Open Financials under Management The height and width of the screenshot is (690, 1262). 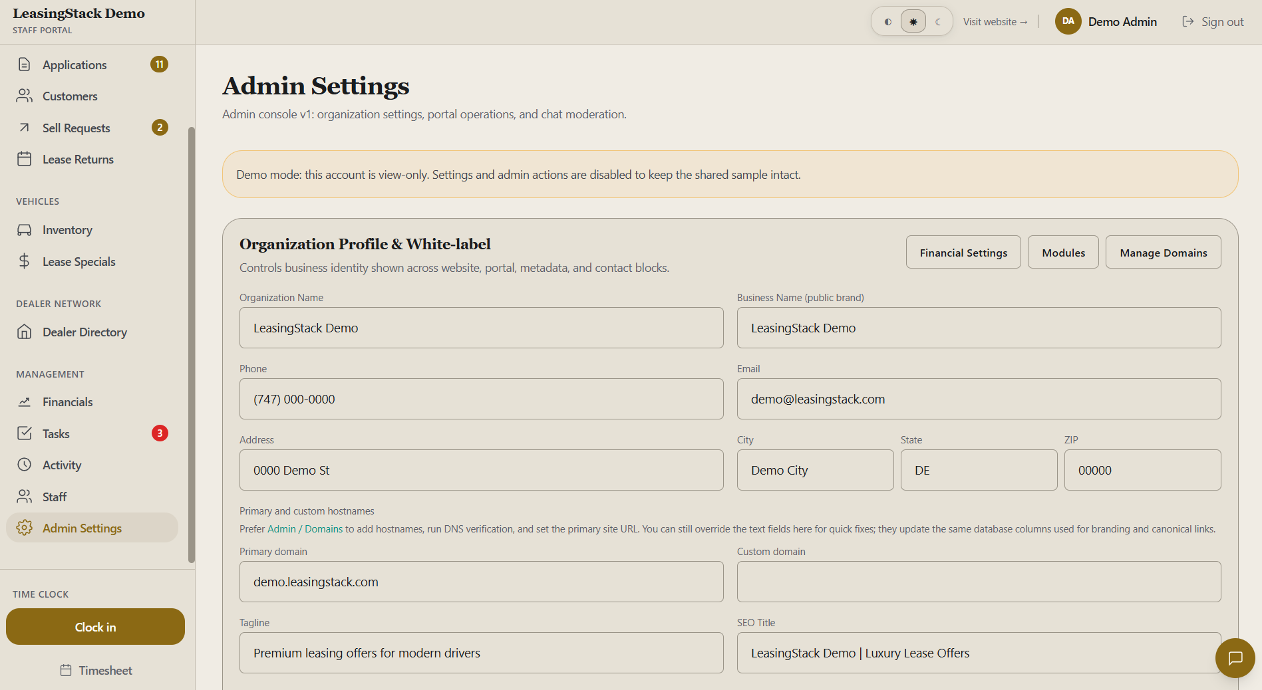coord(92,402)
